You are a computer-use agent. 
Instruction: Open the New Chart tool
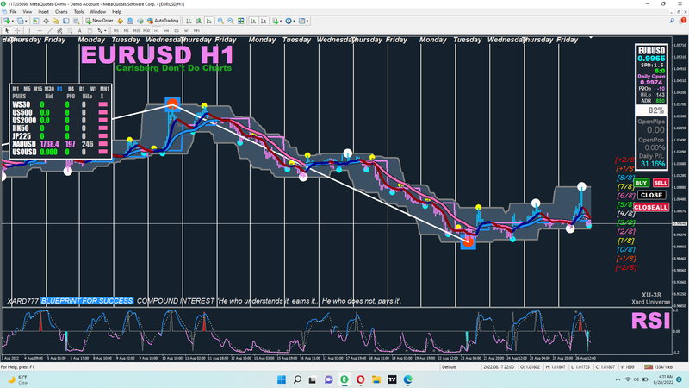click(x=7, y=21)
